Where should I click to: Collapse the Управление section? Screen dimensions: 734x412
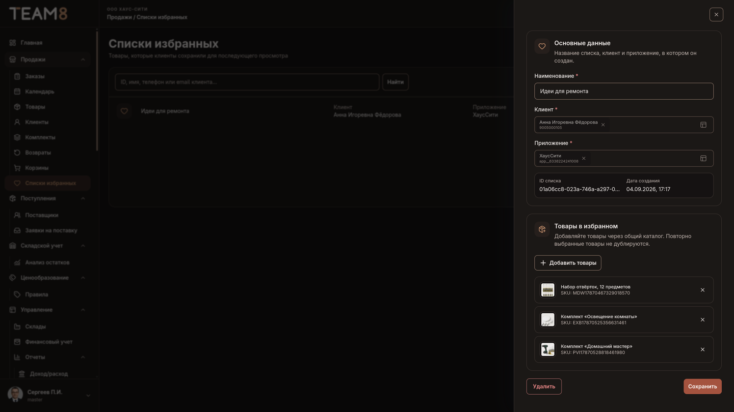point(83,310)
